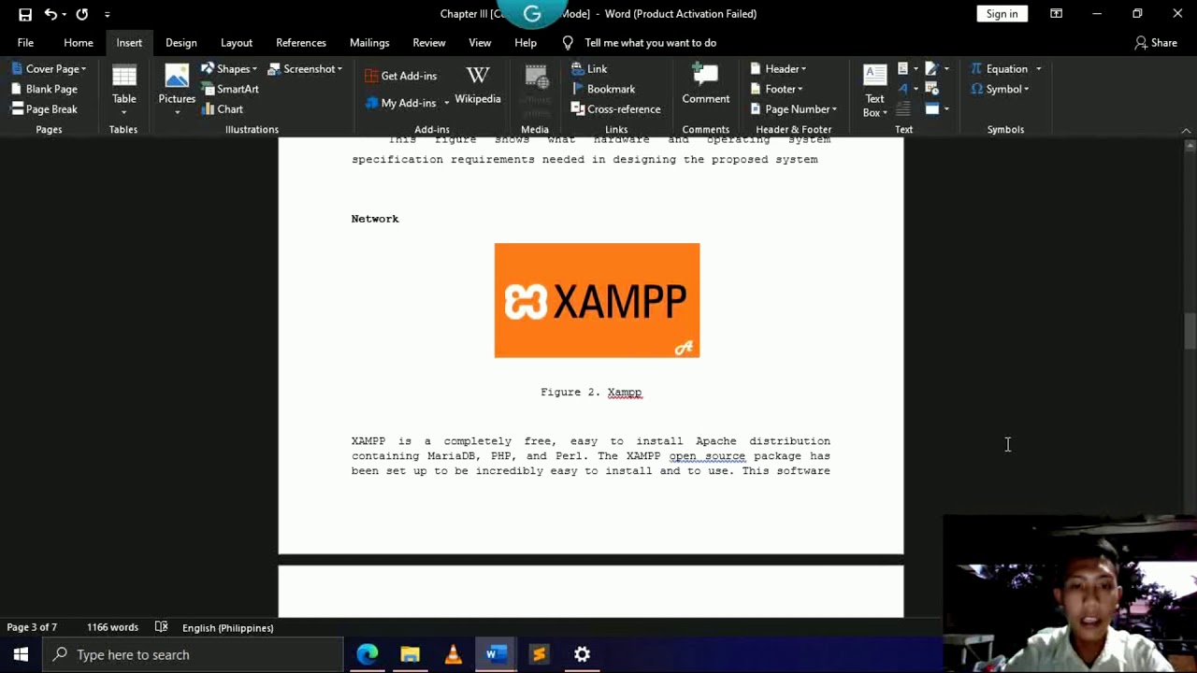Screen dimensions: 1197x673
Task: Open the Customize Quick Access Toolbar arrow
Action: point(108,14)
